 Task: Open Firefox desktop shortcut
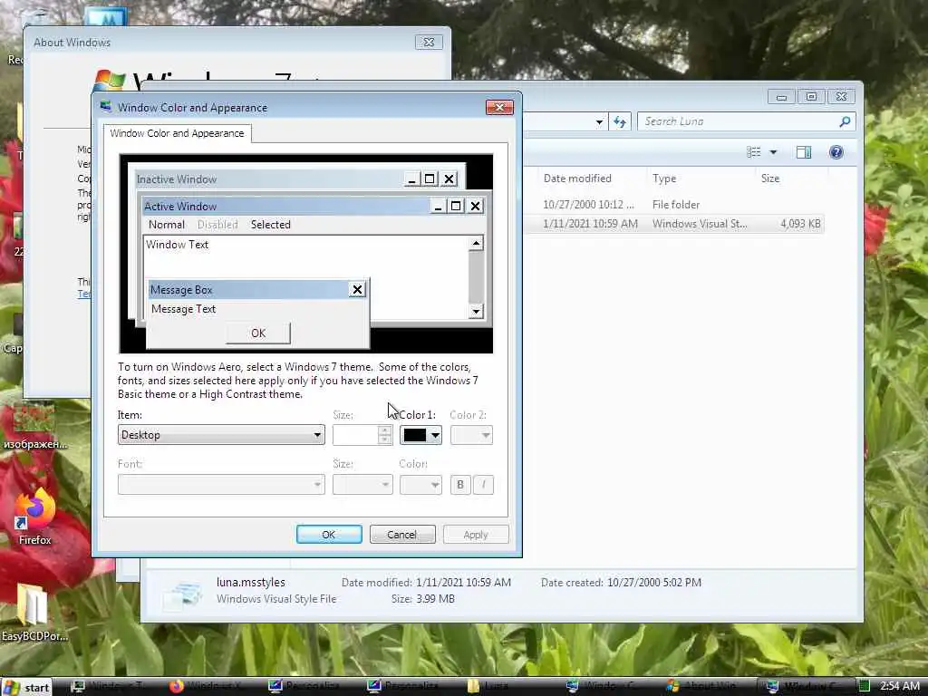[34, 516]
